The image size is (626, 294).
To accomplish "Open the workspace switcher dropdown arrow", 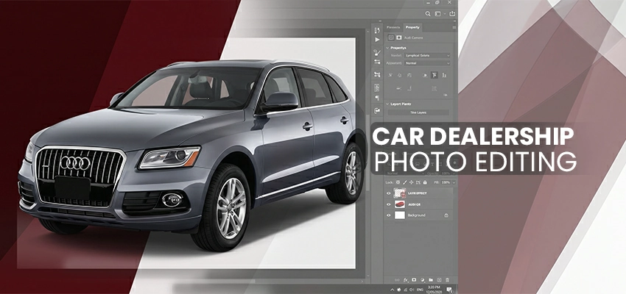I will tap(445, 14).
